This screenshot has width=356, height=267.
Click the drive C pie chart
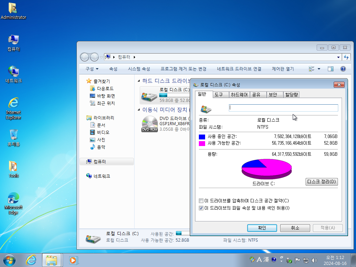point(267,169)
